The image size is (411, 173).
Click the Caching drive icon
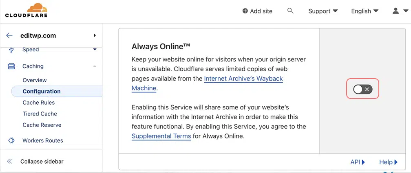coord(11,66)
